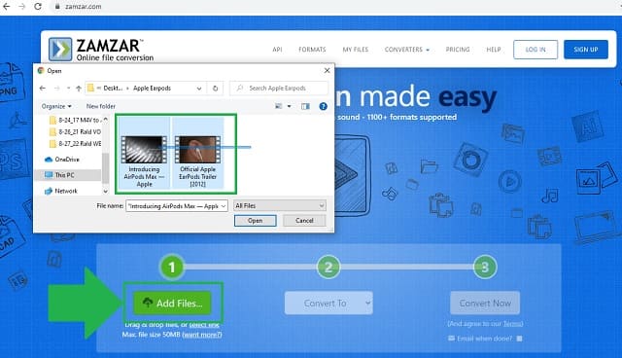Go back in the Open dialog
Image resolution: width=622 pixels, height=358 pixels.
point(43,89)
